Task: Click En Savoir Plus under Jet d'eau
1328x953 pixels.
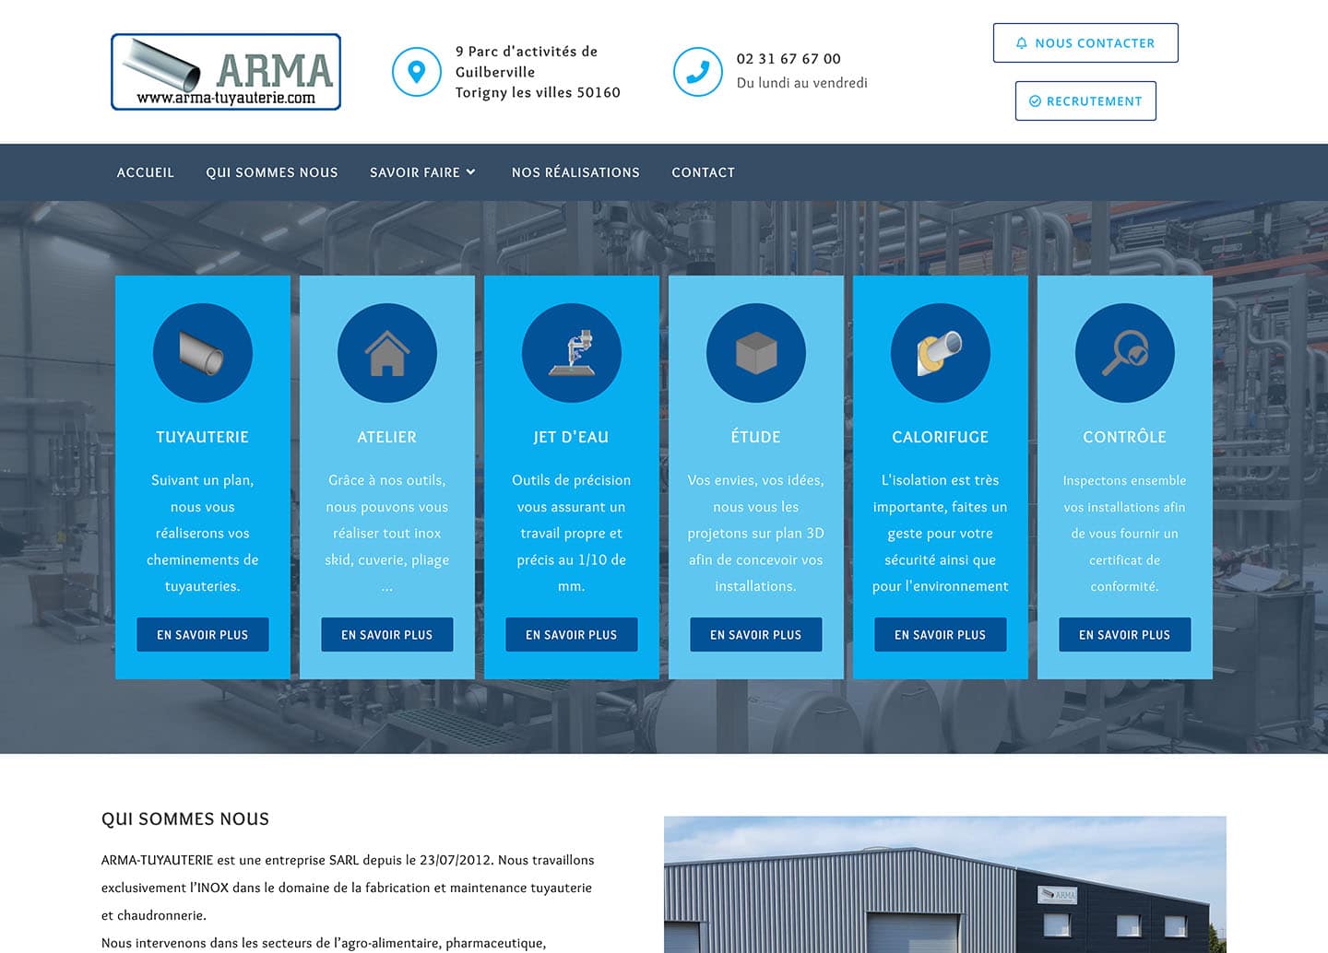Action: pos(572,635)
